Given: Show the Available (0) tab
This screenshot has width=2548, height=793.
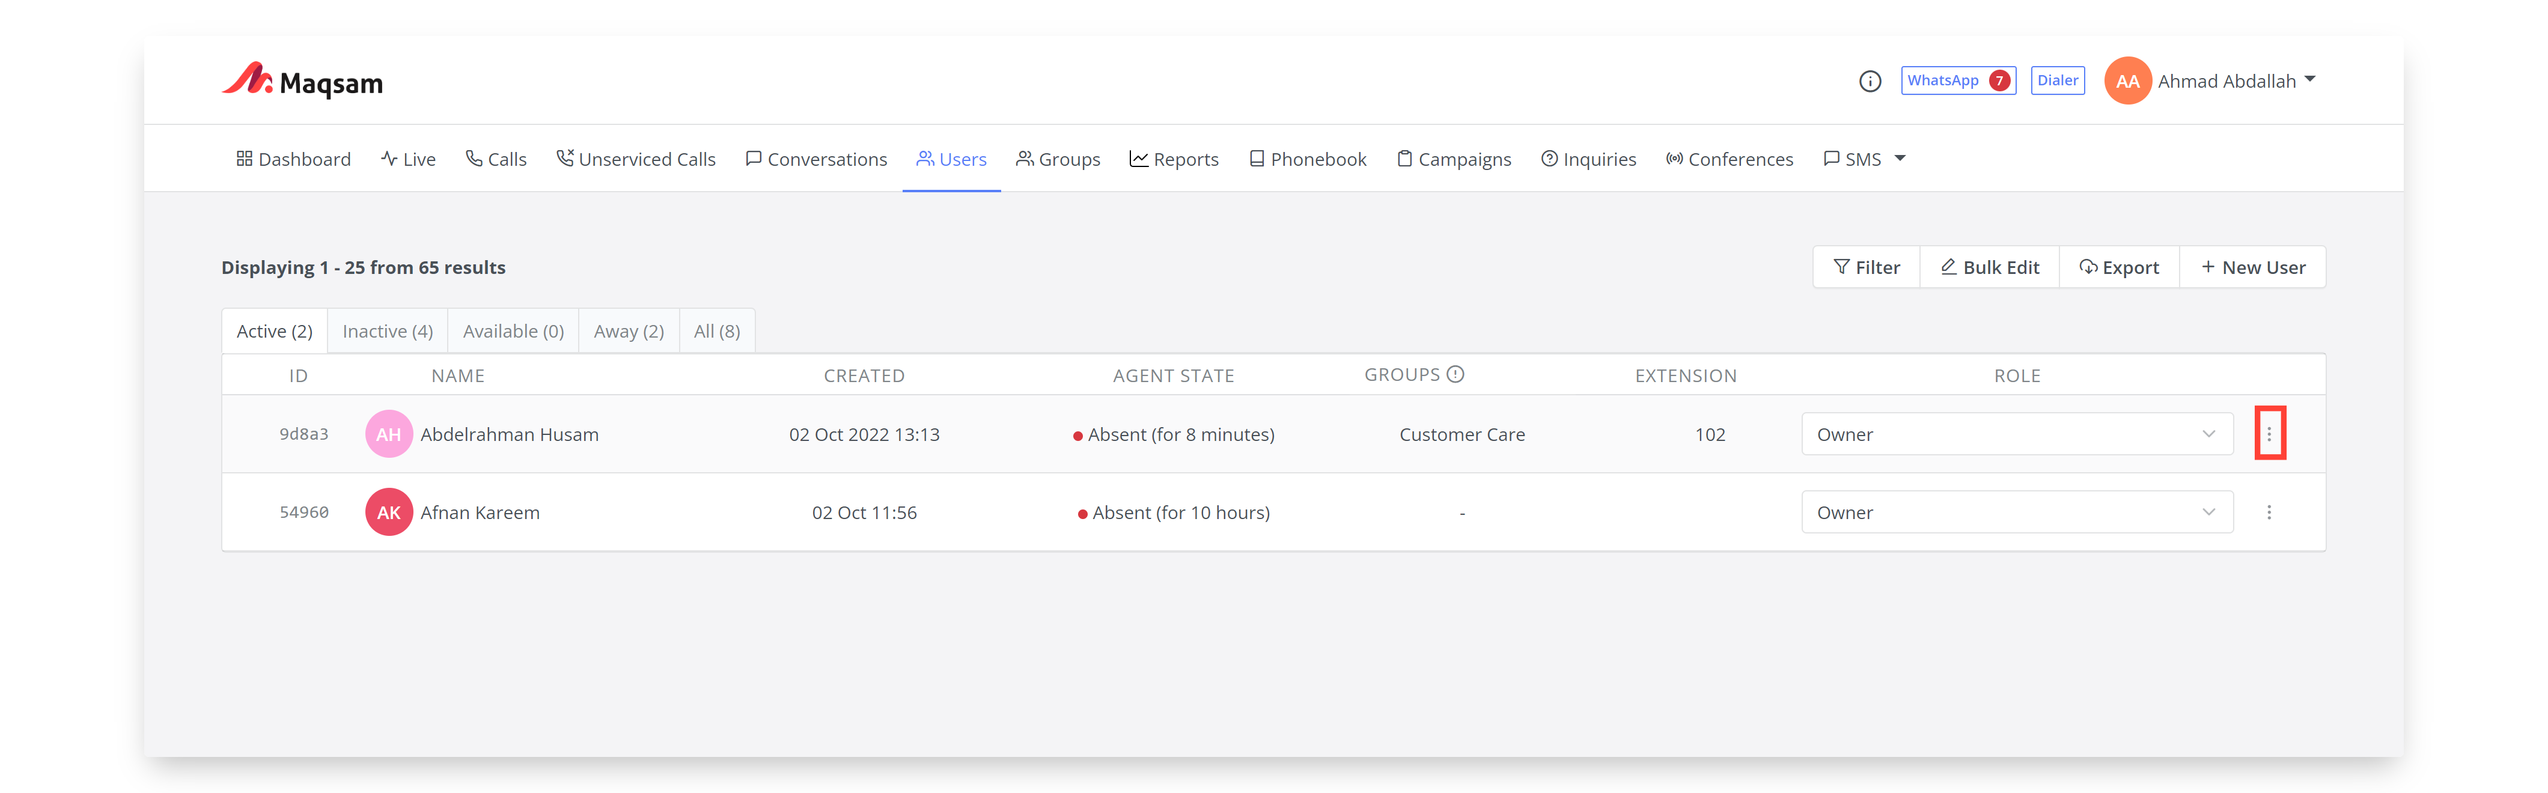Looking at the screenshot, I should click(x=513, y=331).
